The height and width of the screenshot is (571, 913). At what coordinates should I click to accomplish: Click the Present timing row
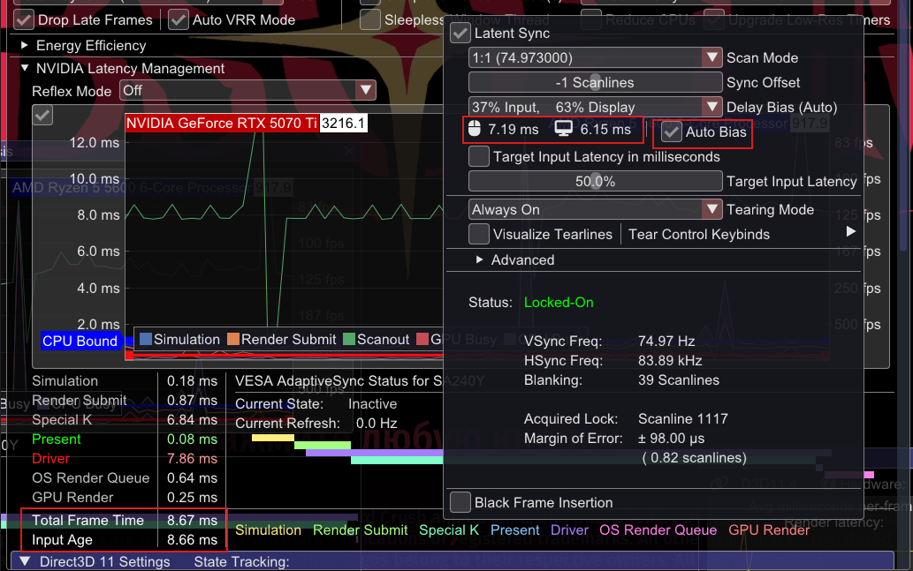(x=124, y=439)
